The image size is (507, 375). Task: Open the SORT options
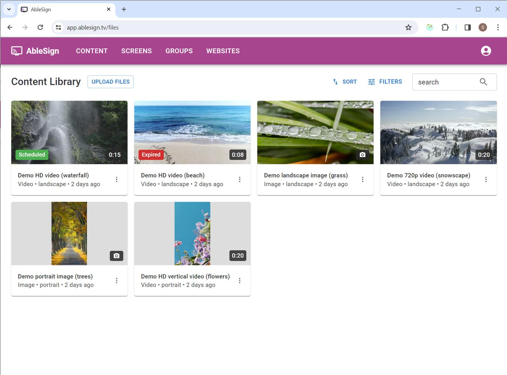click(345, 82)
